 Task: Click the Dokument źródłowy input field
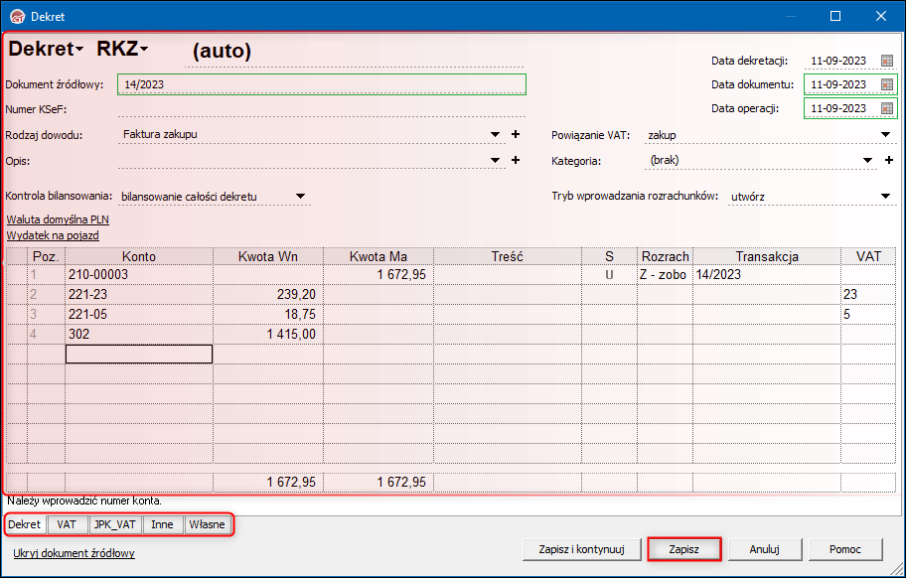[x=321, y=84]
